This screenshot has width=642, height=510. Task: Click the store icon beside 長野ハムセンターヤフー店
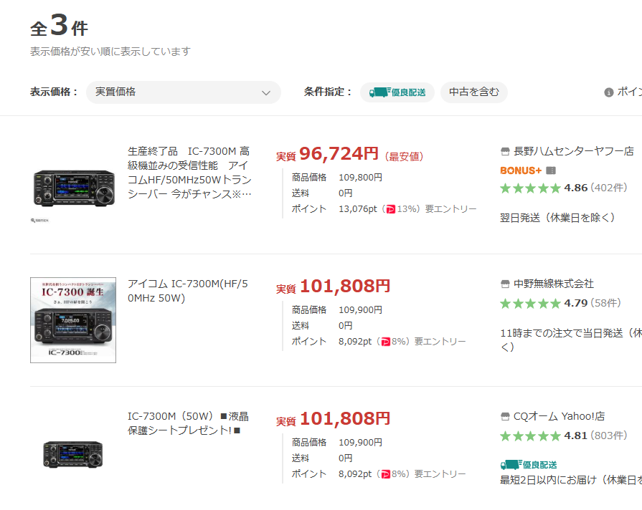click(505, 151)
